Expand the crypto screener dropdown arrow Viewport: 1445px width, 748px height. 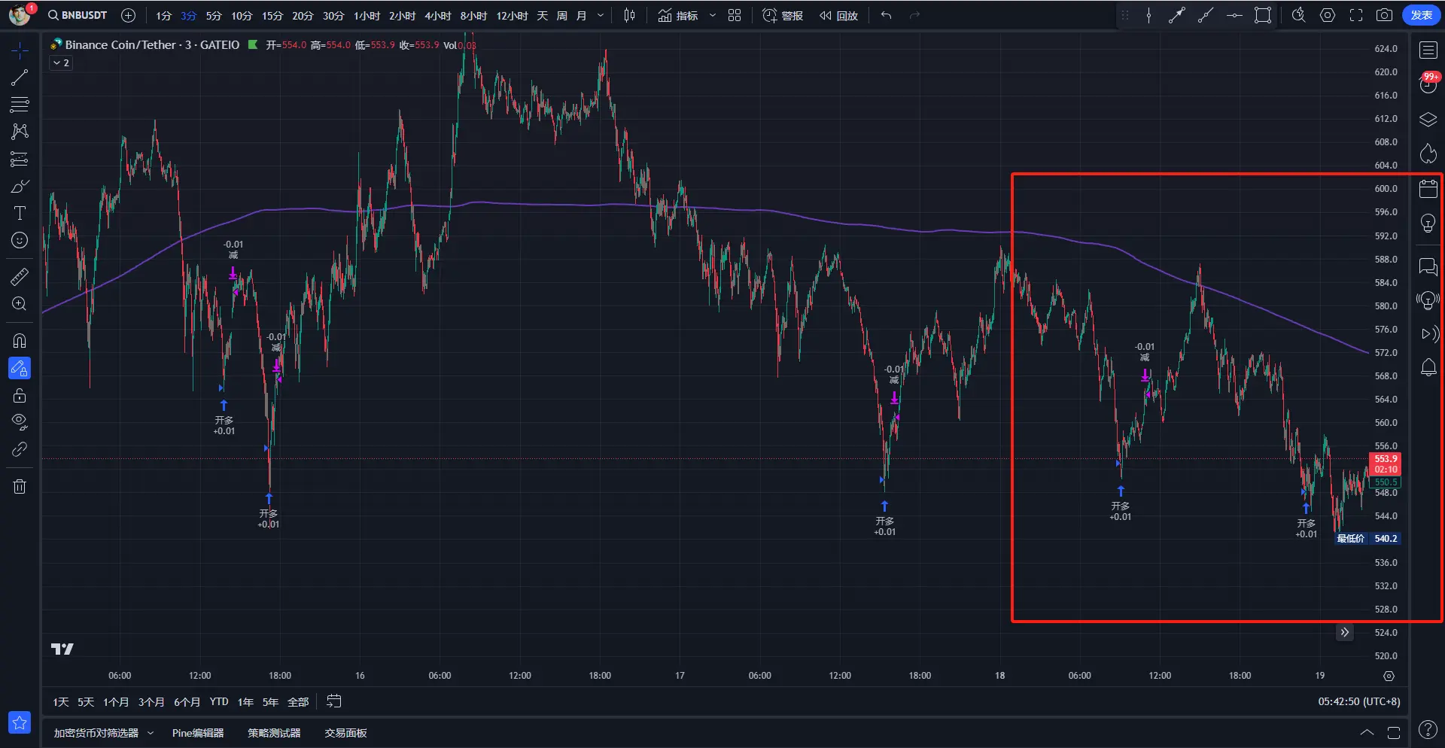pos(151,733)
